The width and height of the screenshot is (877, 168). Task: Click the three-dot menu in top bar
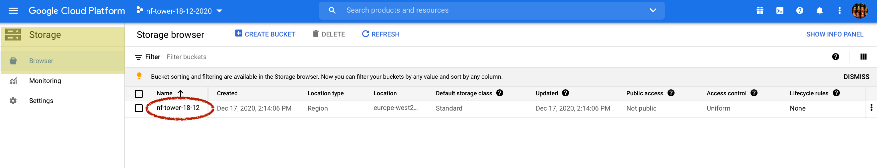(x=839, y=11)
